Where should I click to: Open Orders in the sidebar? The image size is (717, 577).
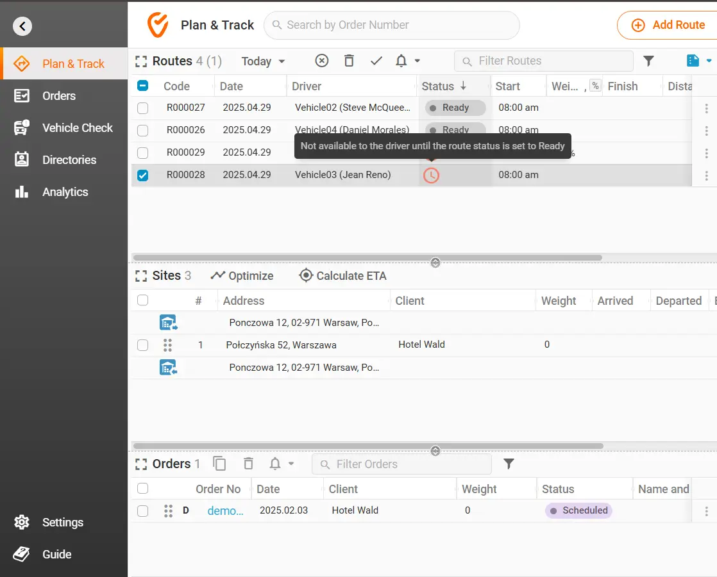(x=59, y=96)
